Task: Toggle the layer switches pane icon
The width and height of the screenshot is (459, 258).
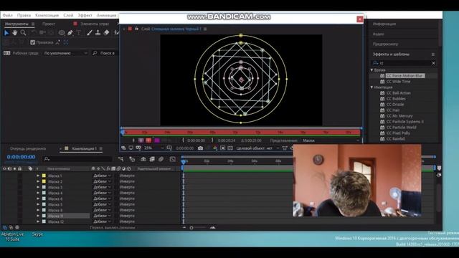Action: click(x=5, y=227)
